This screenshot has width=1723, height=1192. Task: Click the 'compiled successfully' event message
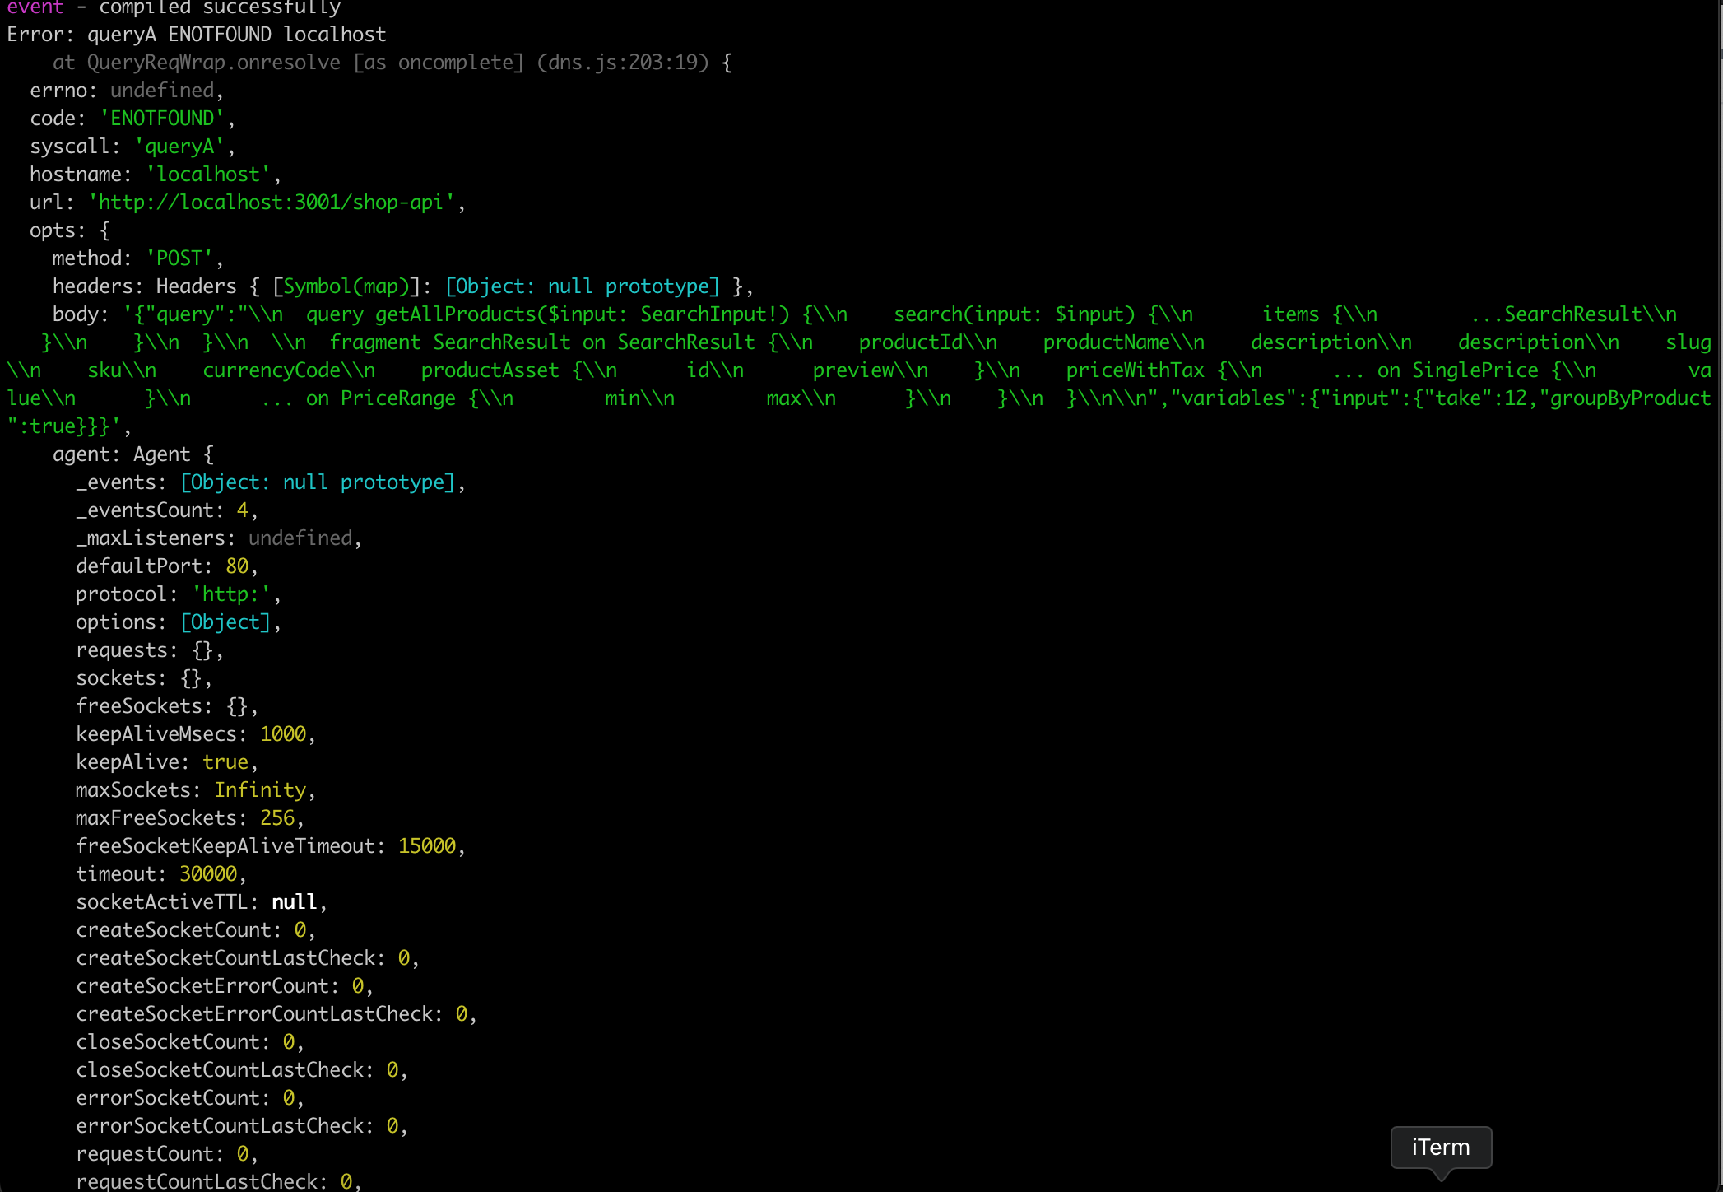click(219, 8)
